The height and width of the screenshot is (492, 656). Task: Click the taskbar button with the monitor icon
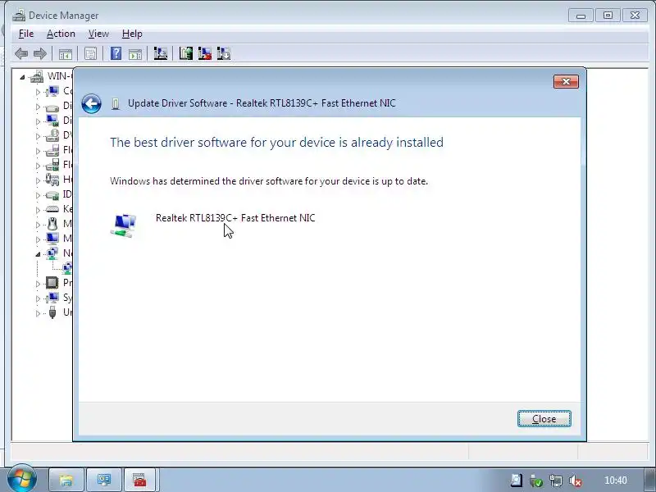[104, 480]
